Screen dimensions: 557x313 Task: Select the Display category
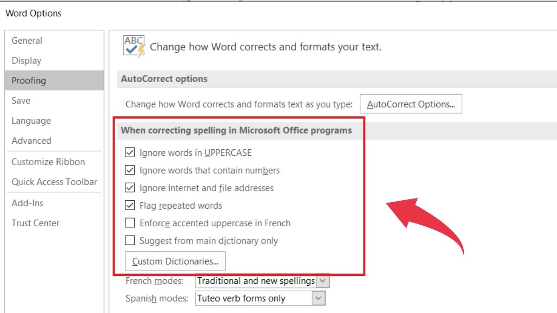pos(54,60)
